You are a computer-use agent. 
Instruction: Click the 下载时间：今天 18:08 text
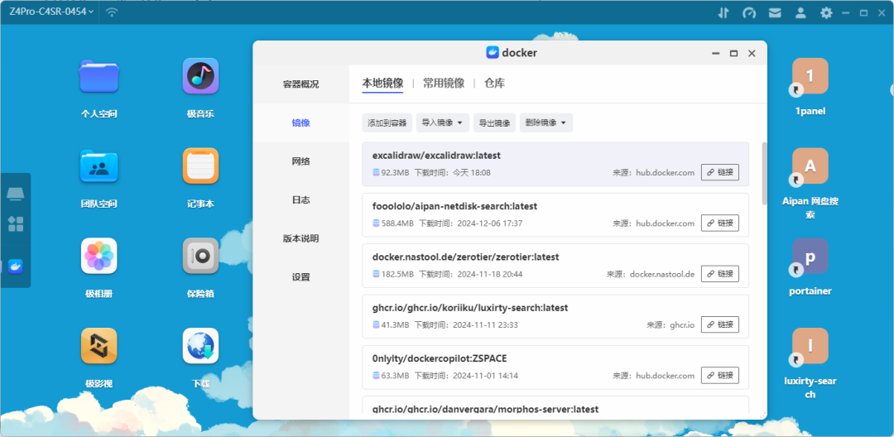tap(452, 173)
